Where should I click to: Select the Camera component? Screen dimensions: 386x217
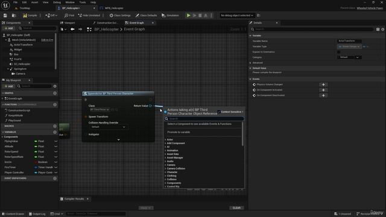(x=21, y=74)
